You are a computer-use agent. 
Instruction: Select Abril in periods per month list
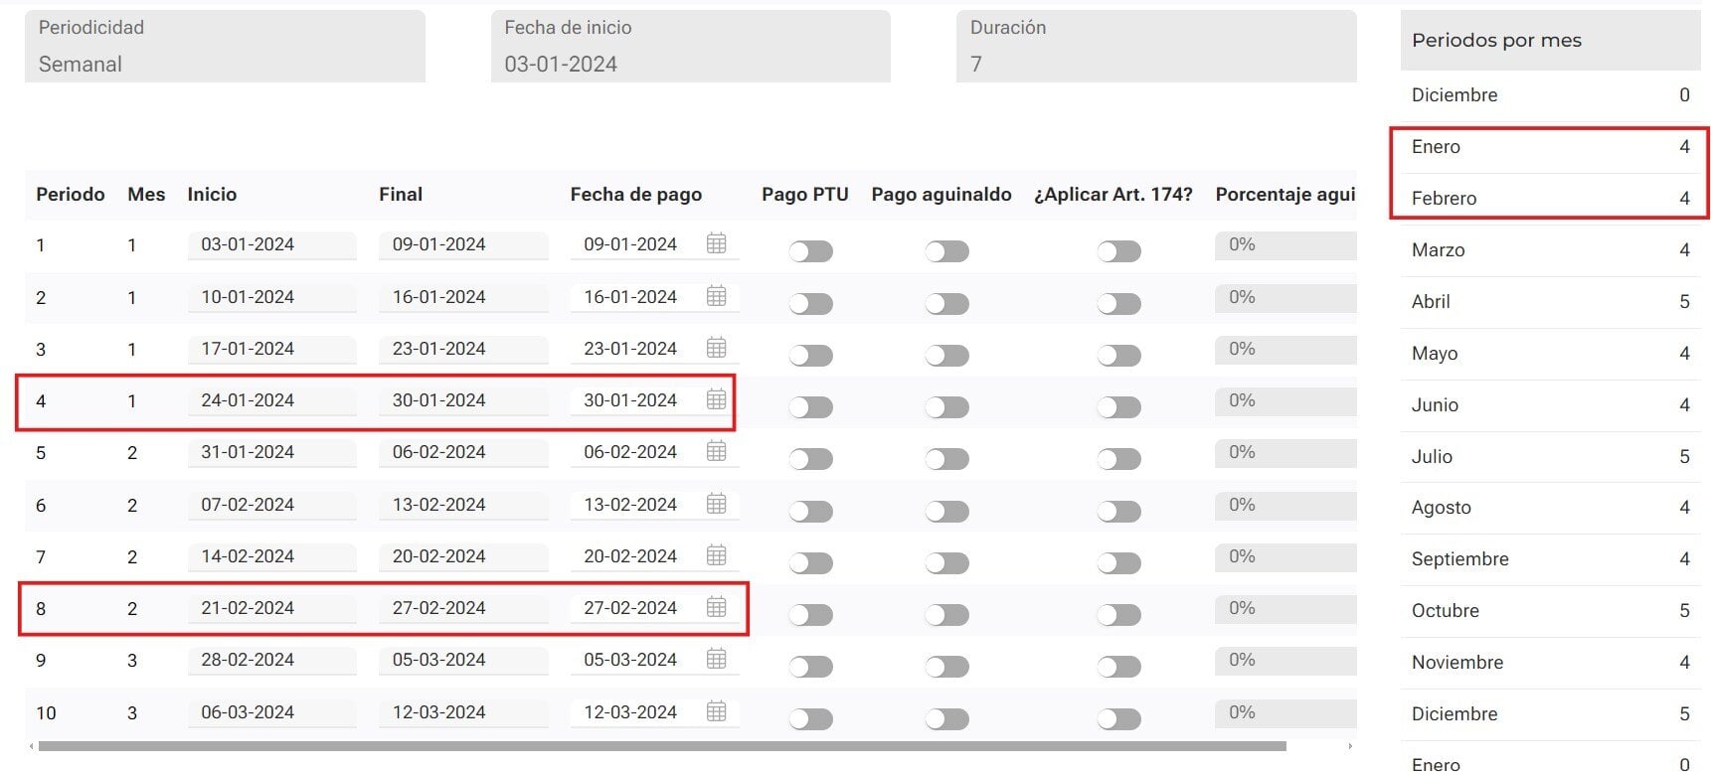(1550, 302)
